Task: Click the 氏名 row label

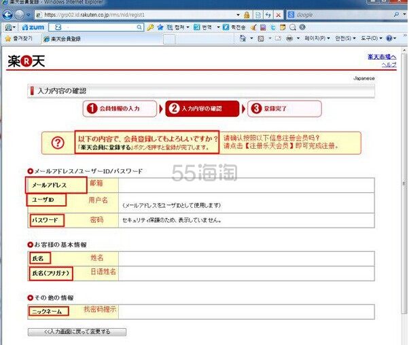Action: point(38,259)
